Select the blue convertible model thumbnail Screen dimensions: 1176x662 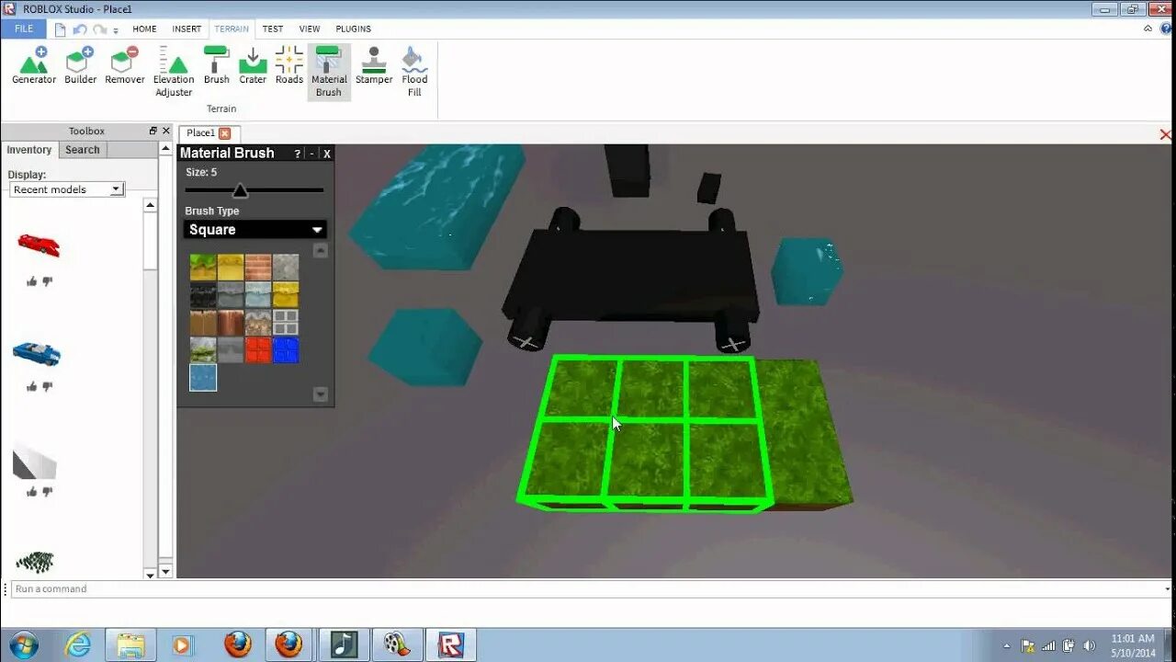(37, 353)
